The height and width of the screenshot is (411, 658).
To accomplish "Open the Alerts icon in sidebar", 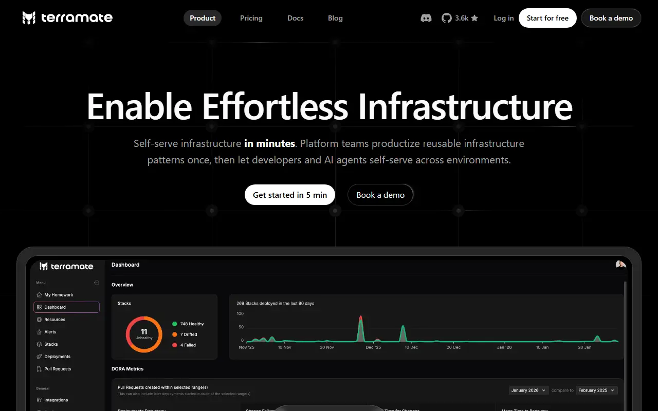I will point(39,332).
